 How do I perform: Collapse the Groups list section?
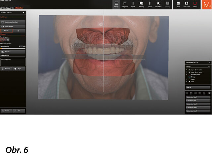click(209, 67)
